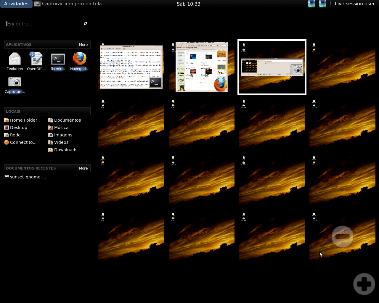Launch the Capturar screenshot tool icon
This screenshot has width=379, height=303.
(x=15, y=85)
